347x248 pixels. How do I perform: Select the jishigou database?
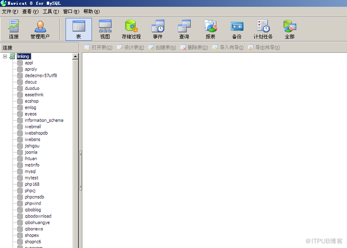pyautogui.click(x=32, y=146)
